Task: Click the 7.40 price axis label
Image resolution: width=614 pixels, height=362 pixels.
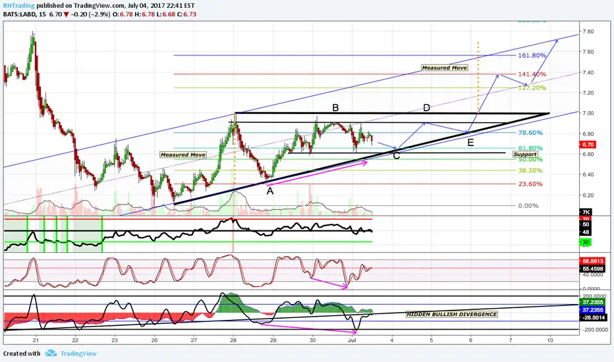Action: click(x=588, y=73)
